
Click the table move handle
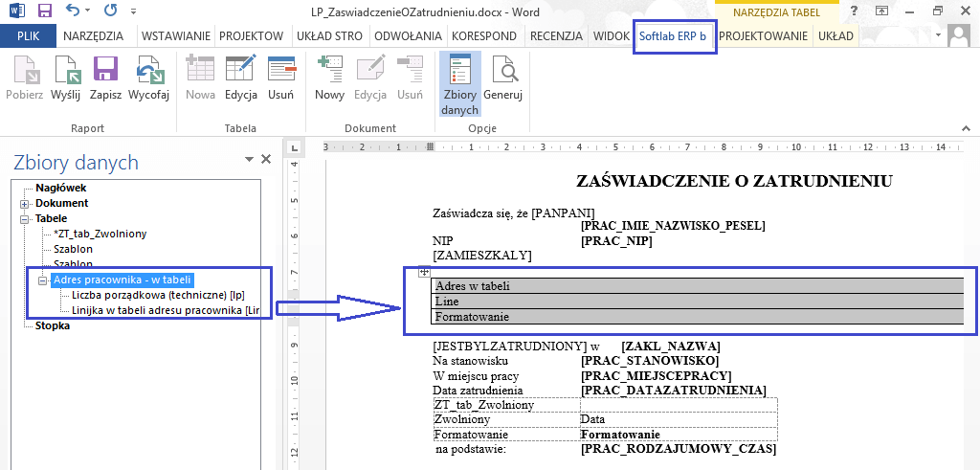424,271
